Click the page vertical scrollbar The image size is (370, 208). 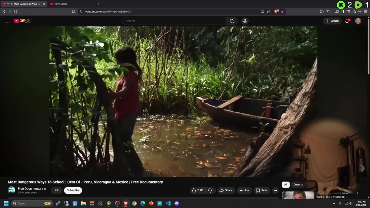[x=368, y=46]
